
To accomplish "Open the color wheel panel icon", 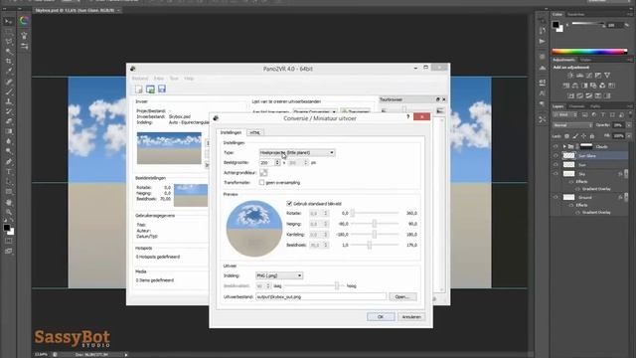I will tap(24, 21).
